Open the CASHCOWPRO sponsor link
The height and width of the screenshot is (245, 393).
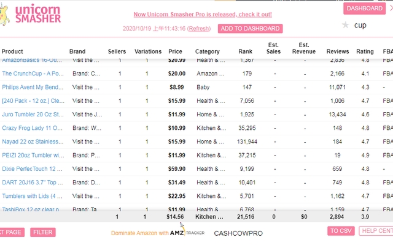238,233
